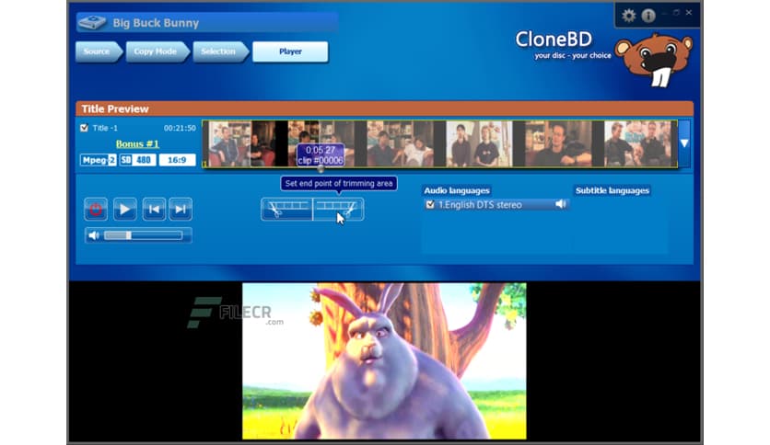
Task: Adjust the volume slider handle
Action: point(129,235)
